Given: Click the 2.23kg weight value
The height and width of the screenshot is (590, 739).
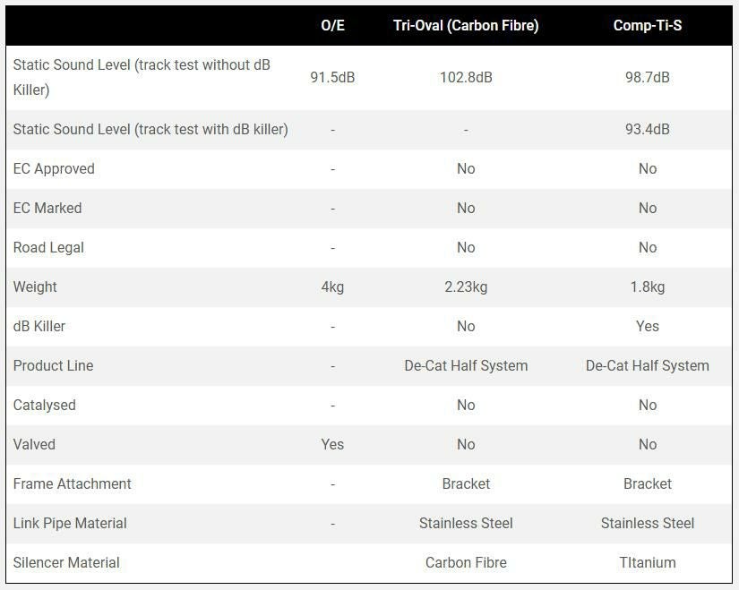Looking at the screenshot, I should pos(466,286).
